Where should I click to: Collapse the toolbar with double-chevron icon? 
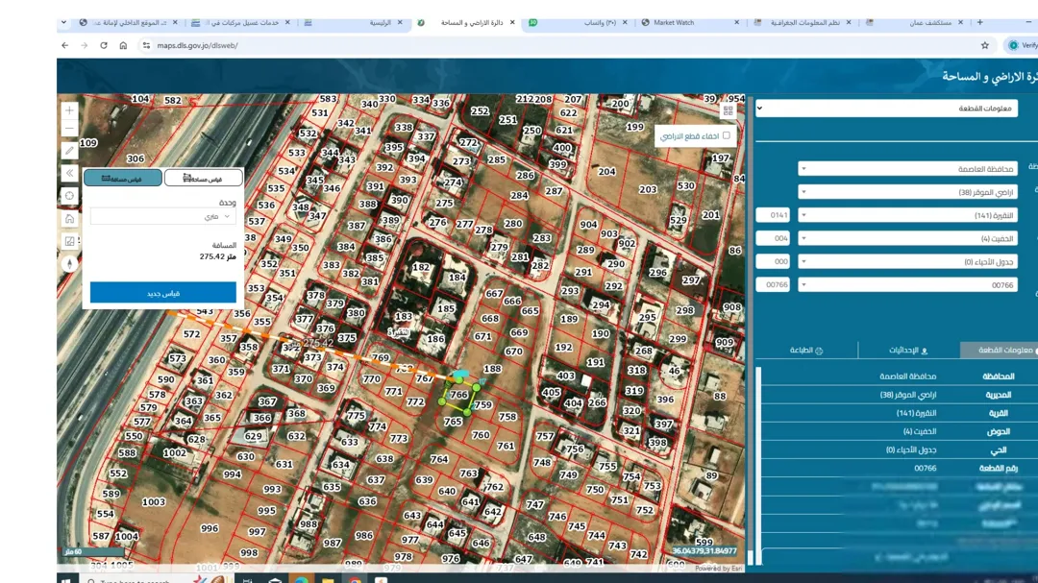pos(69,174)
